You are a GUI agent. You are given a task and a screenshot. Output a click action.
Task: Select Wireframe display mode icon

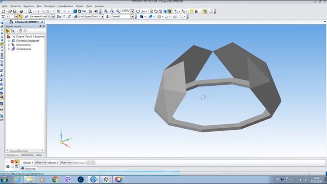[x=151, y=11]
